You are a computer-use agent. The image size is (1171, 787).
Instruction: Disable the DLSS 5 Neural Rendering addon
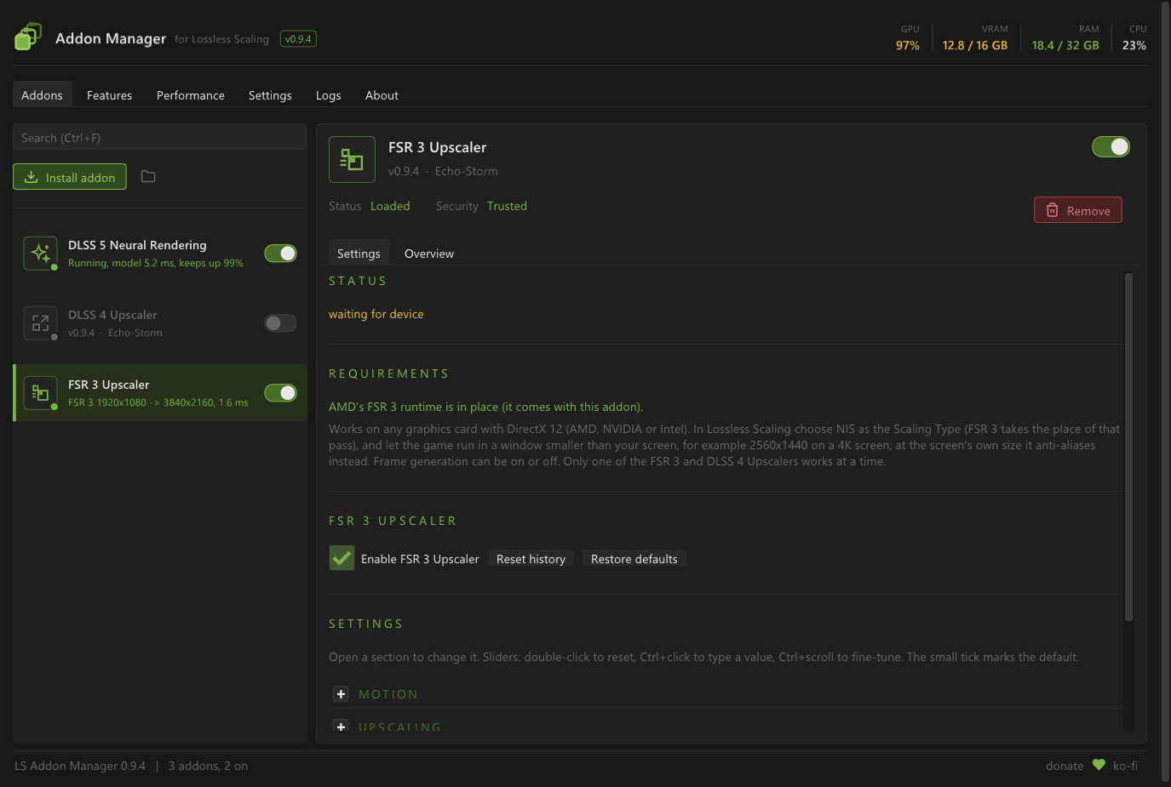pos(280,254)
